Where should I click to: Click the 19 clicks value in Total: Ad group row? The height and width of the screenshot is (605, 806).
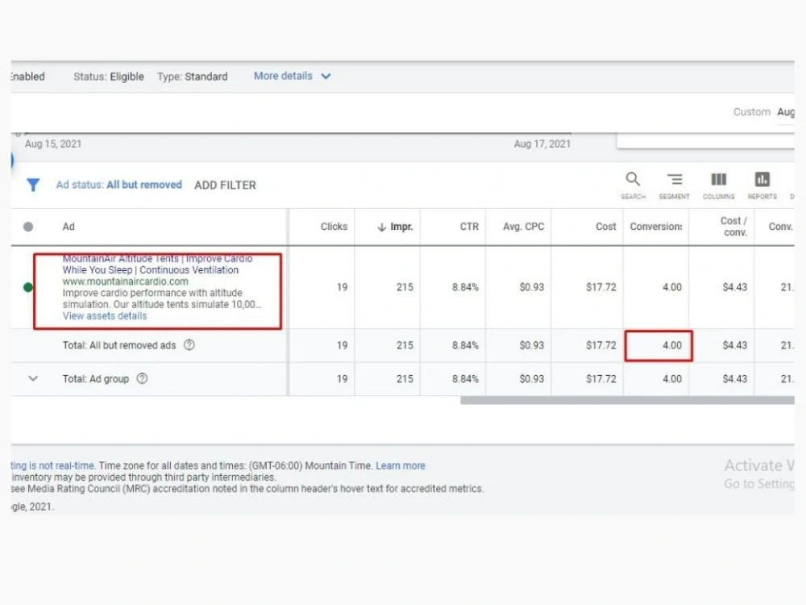tap(342, 378)
